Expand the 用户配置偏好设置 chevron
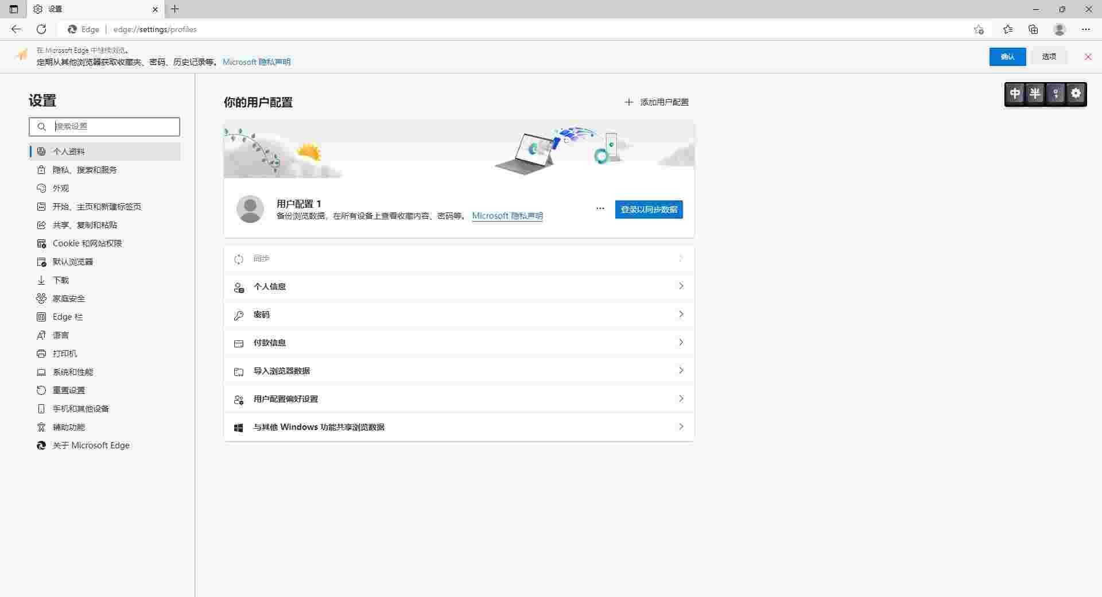Viewport: 1102px width, 597px height. pos(681,398)
